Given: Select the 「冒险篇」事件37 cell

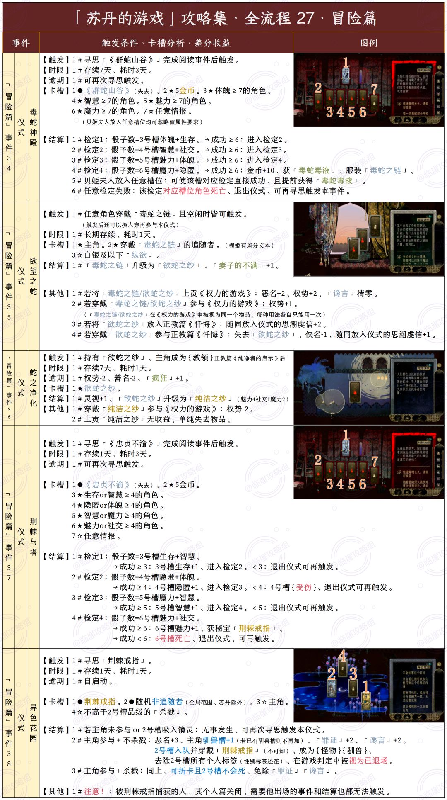Looking at the screenshot, I should tap(9, 537).
